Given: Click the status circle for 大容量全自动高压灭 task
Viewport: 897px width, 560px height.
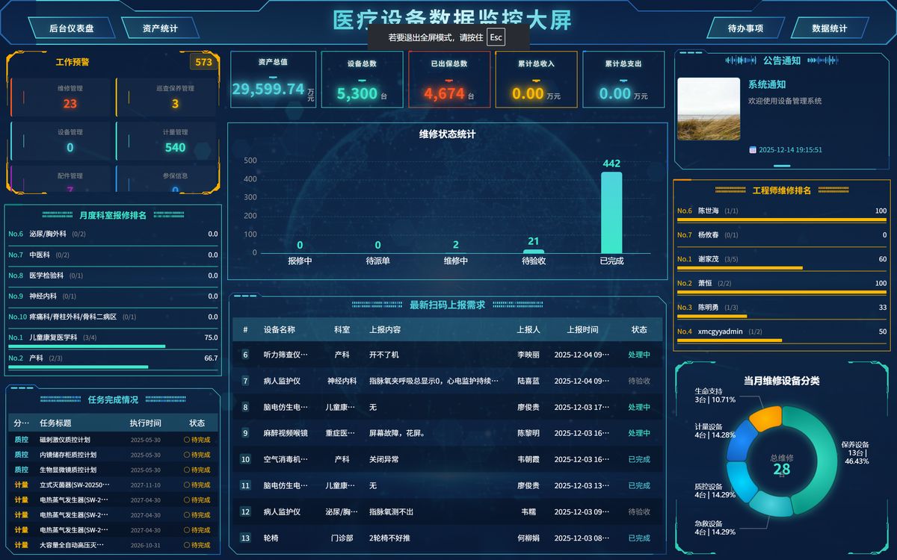Looking at the screenshot, I should 187,545.
